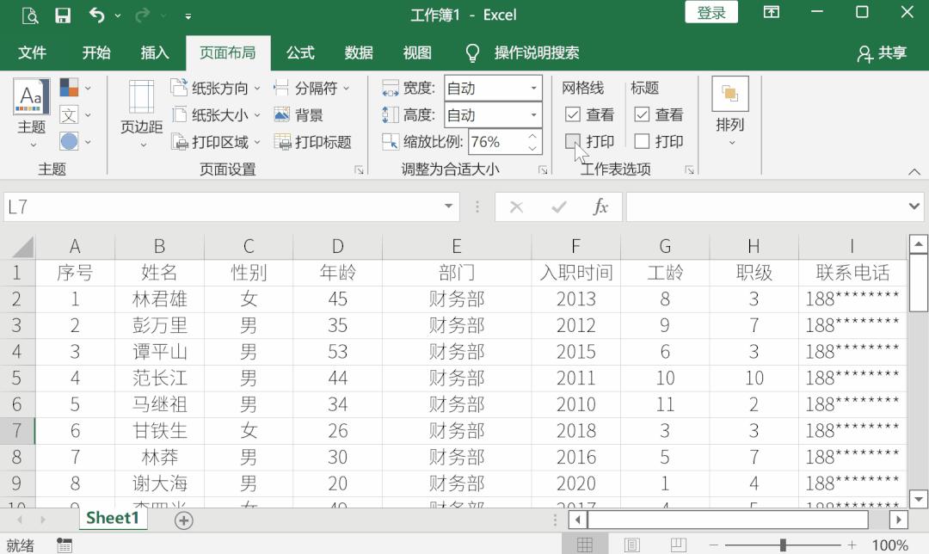Switch to the 视图 tab

click(417, 52)
